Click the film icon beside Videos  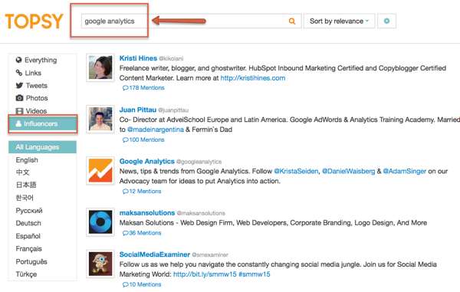point(19,111)
